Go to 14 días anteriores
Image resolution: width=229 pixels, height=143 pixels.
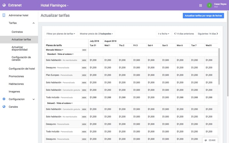tap(184, 34)
